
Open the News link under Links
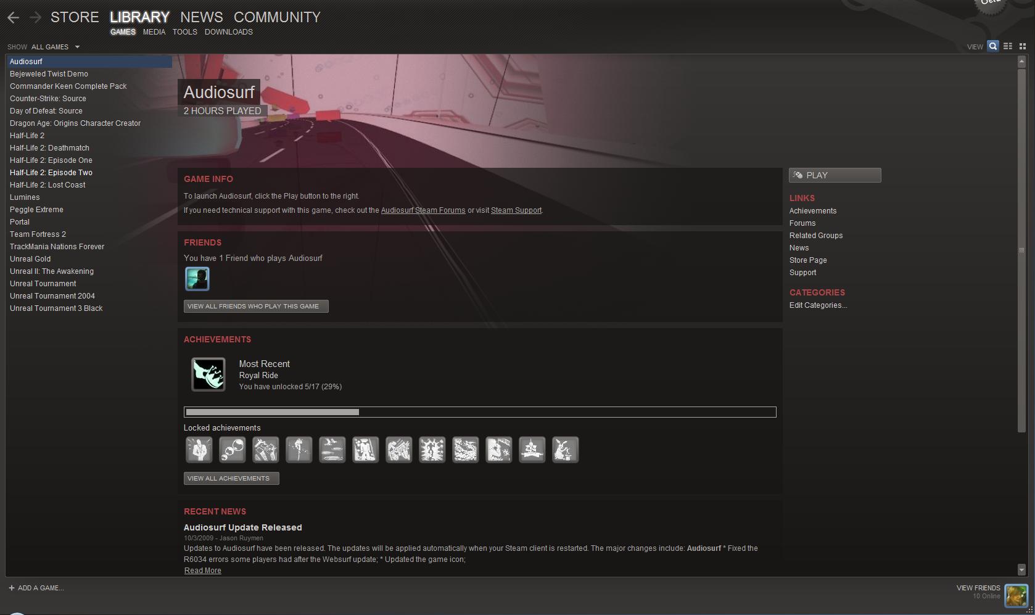click(799, 248)
